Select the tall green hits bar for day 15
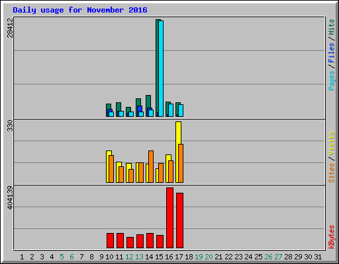 pos(157,68)
